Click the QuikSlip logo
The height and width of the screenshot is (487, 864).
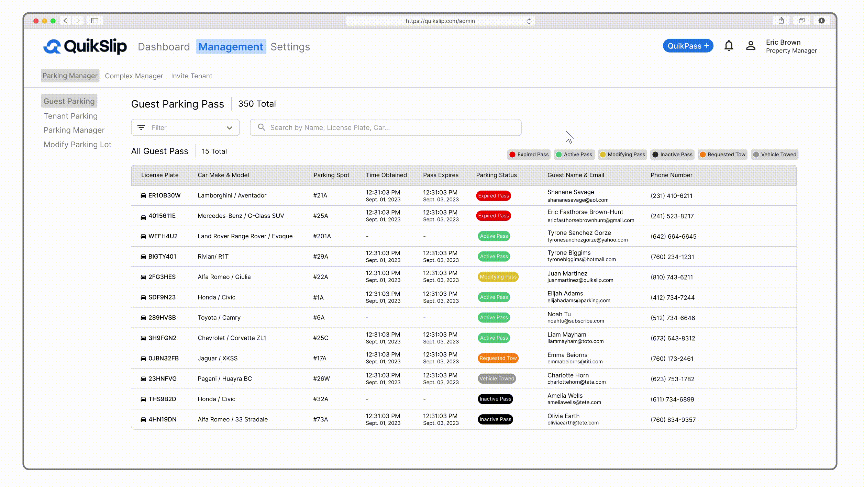[85, 46]
